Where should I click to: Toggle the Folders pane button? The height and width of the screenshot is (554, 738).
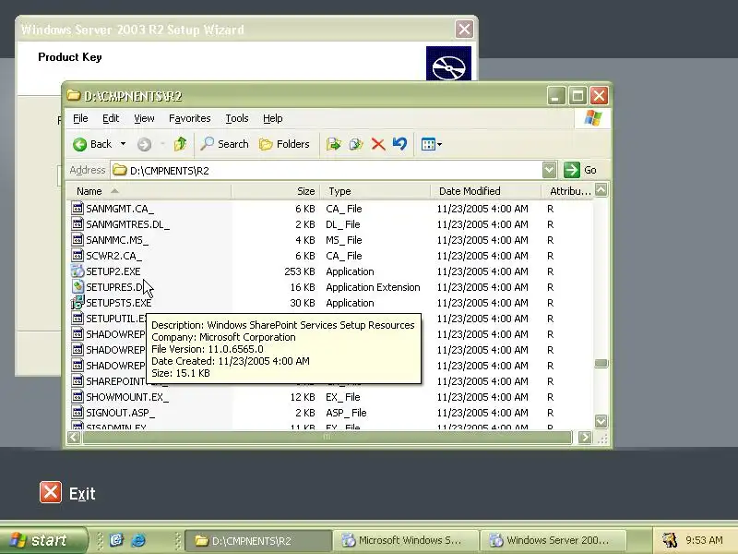pyautogui.click(x=284, y=144)
